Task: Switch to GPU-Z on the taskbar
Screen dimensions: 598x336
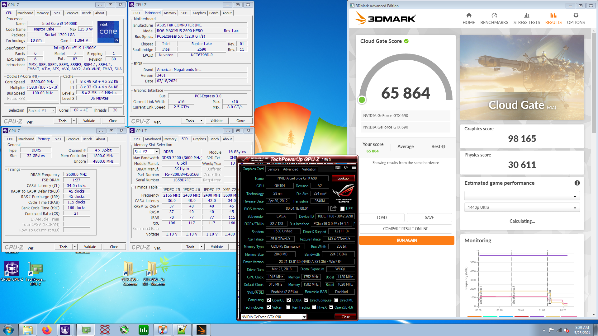Action: [85, 330]
